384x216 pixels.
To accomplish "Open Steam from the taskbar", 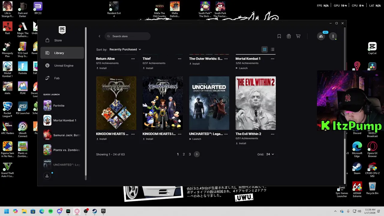I will point(94,211).
